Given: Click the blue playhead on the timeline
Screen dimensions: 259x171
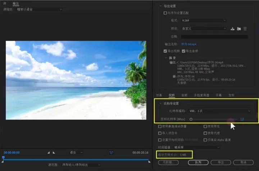Looking at the screenshot, I should pos(3,158).
